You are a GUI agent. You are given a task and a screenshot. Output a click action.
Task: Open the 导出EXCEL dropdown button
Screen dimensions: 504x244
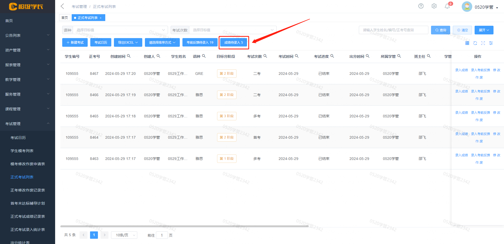[x=128, y=42]
